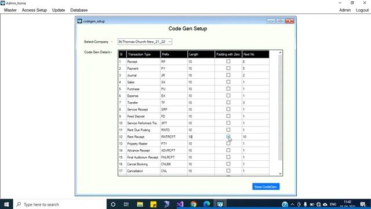Maximize the codegen_setup window
Screen dimensions: 371x209
[281, 21]
